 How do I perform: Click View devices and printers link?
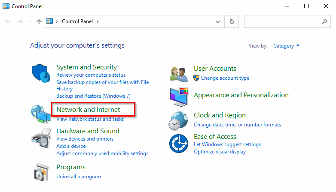pos(85,139)
